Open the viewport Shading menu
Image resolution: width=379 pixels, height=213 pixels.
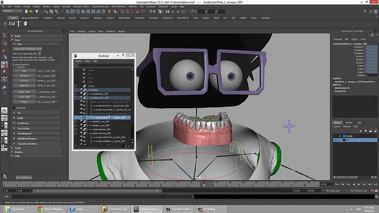coord(81,31)
